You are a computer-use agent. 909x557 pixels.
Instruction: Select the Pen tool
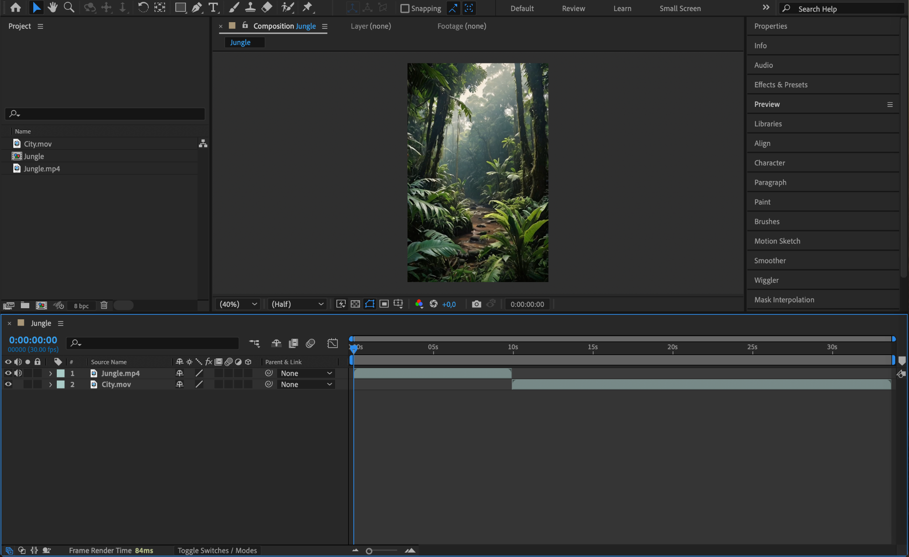(x=197, y=8)
